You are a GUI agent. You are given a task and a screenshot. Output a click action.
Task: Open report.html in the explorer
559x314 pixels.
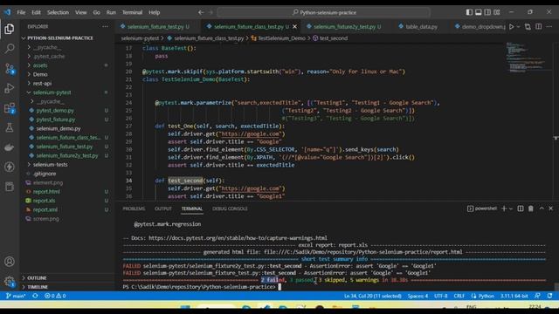point(46,192)
